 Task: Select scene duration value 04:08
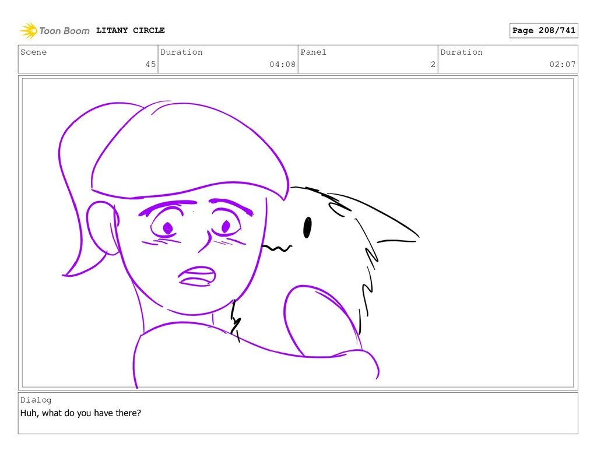click(283, 64)
